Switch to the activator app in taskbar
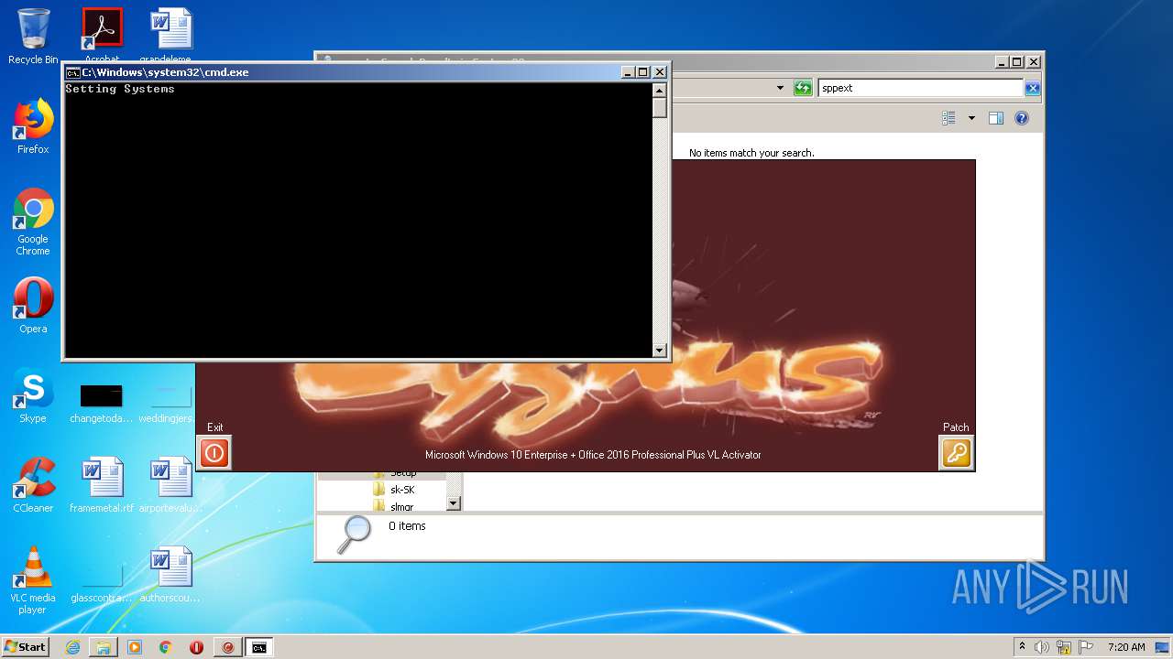Viewport: 1173px width, 659px height. coord(228,647)
